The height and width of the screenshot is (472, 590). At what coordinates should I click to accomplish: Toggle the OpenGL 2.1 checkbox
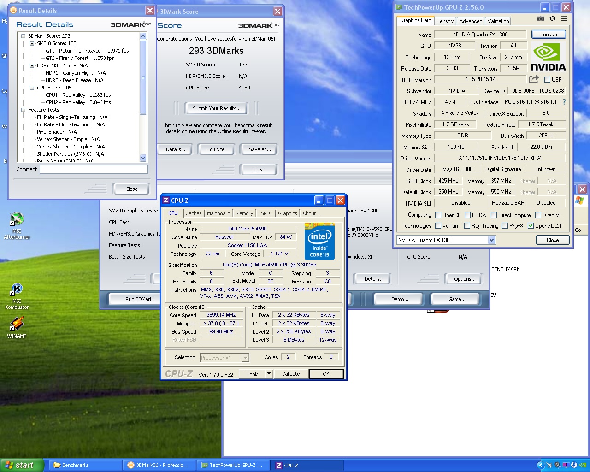(x=531, y=225)
